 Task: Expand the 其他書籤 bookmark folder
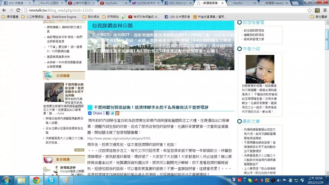click(x=318, y=17)
